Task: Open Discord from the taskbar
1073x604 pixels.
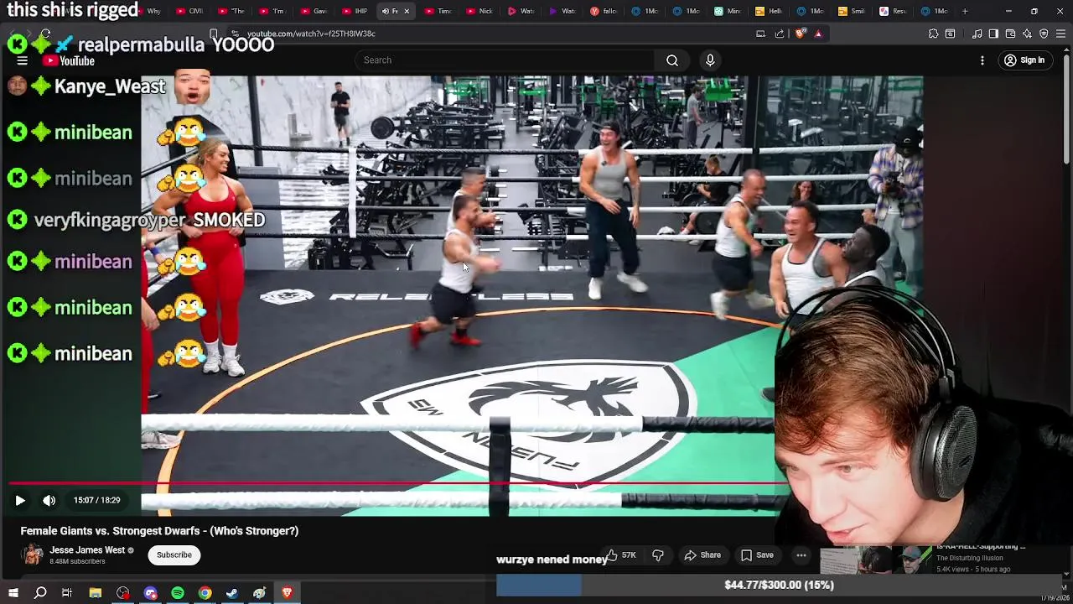Action: [150, 593]
